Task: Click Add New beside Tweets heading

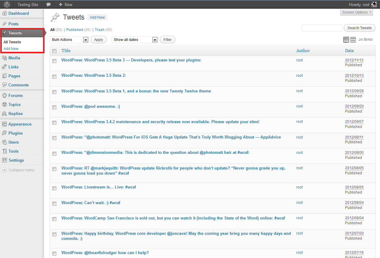Action: point(97,17)
